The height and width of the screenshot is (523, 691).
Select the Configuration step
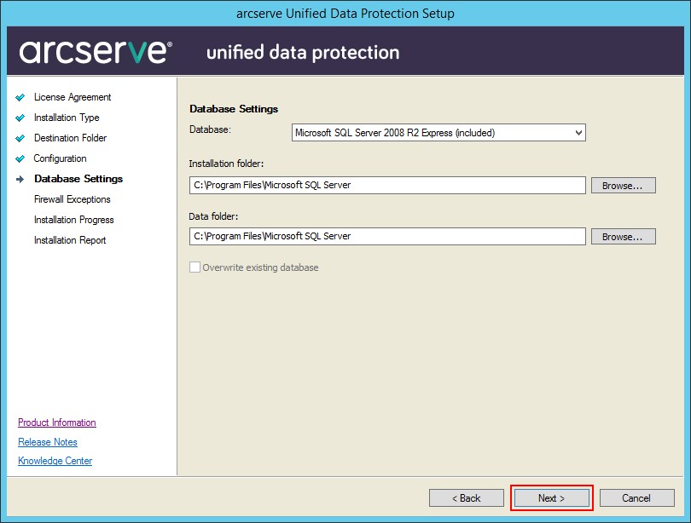(x=60, y=158)
